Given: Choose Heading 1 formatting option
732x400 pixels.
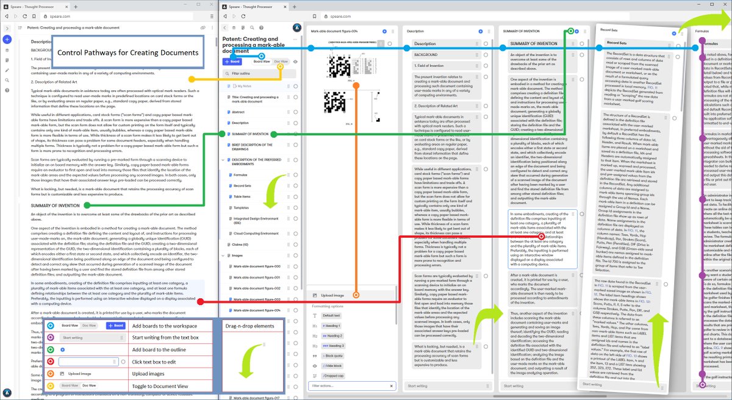Looking at the screenshot, I should pos(330,326).
